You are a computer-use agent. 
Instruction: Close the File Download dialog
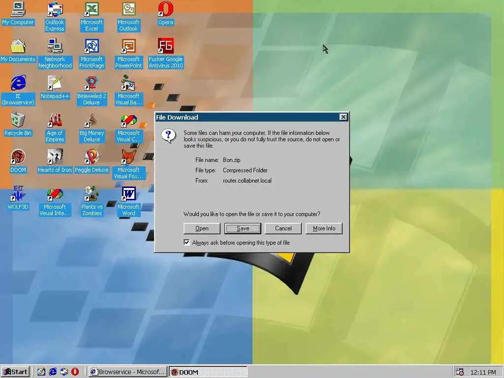point(343,117)
